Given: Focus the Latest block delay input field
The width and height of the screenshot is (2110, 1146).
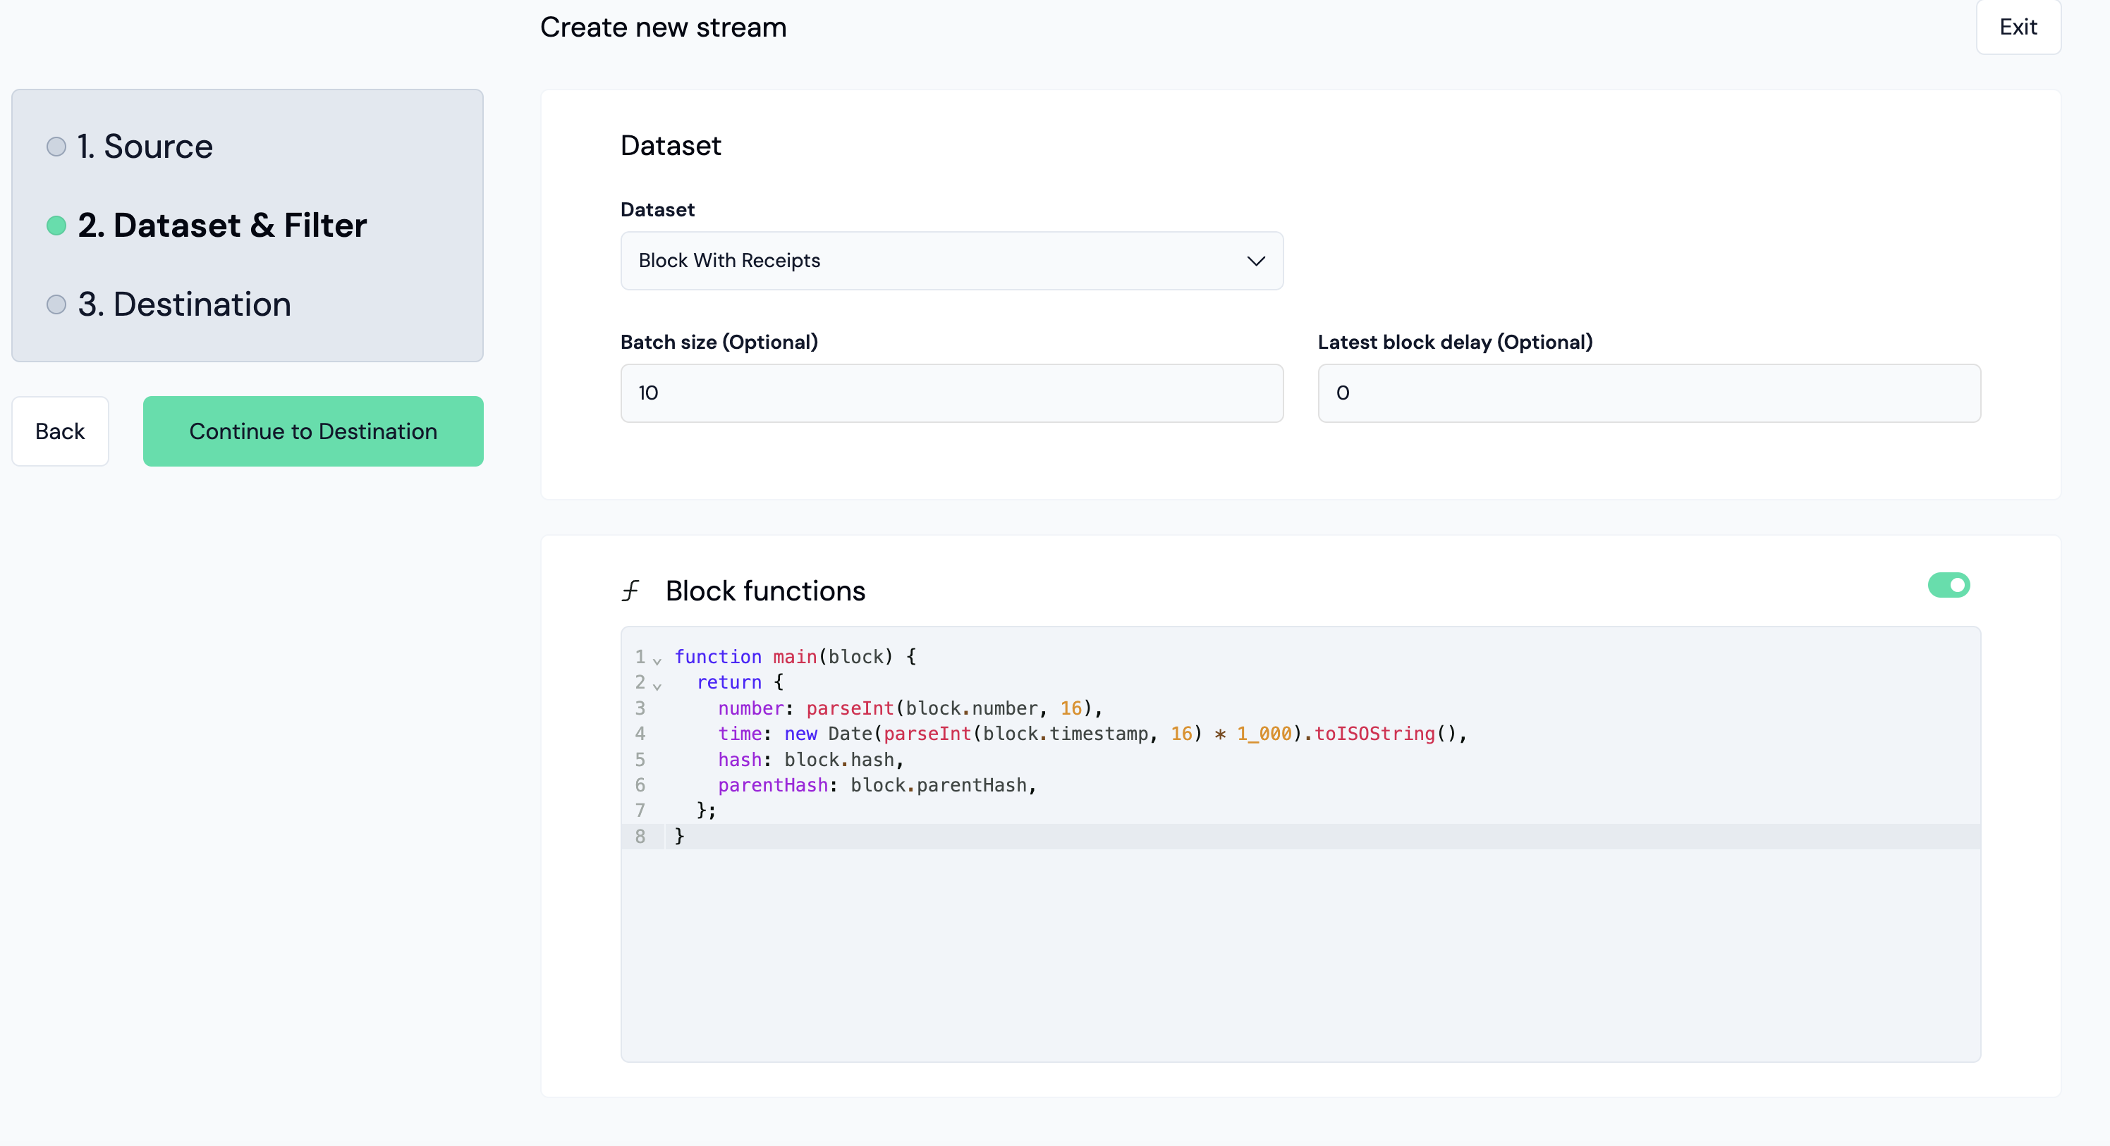Looking at the screenshot, I should 1648,393.
